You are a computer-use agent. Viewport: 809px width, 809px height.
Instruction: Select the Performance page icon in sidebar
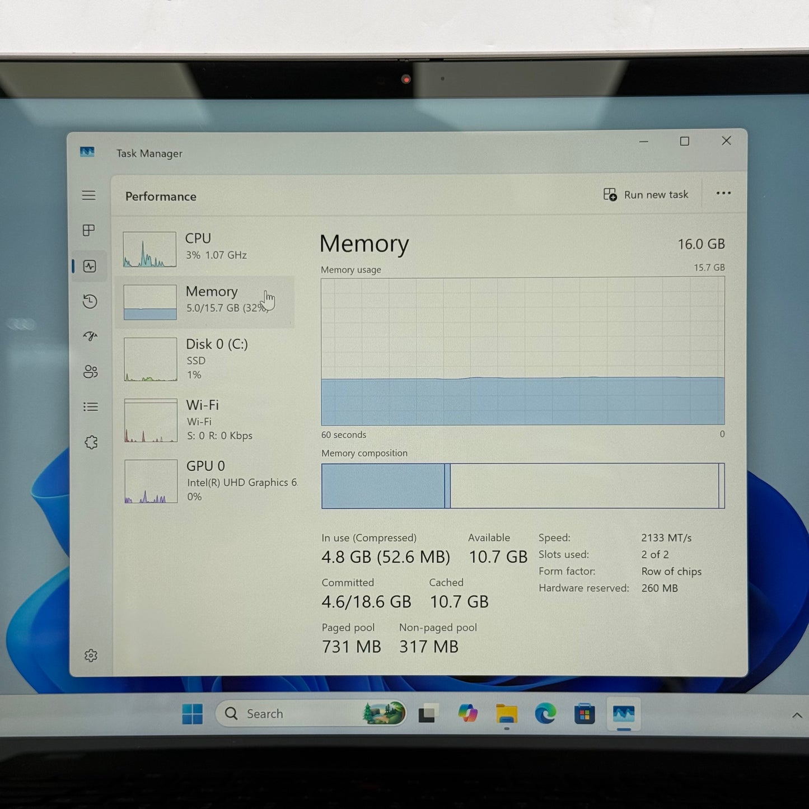(x=90, y=266)
